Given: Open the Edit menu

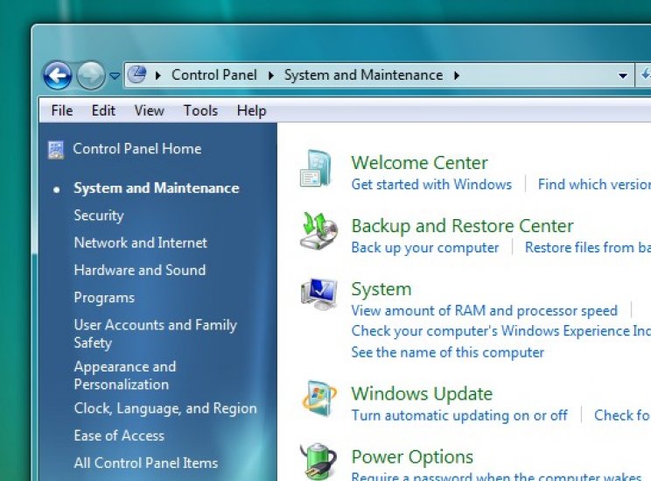Looking at the screenshot, I should coord(103,110).
